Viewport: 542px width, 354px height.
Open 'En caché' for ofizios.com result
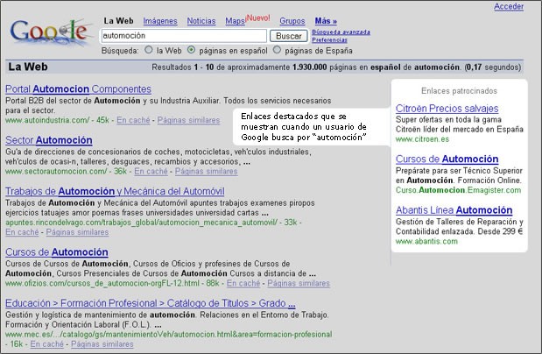[x=243, y=283]
